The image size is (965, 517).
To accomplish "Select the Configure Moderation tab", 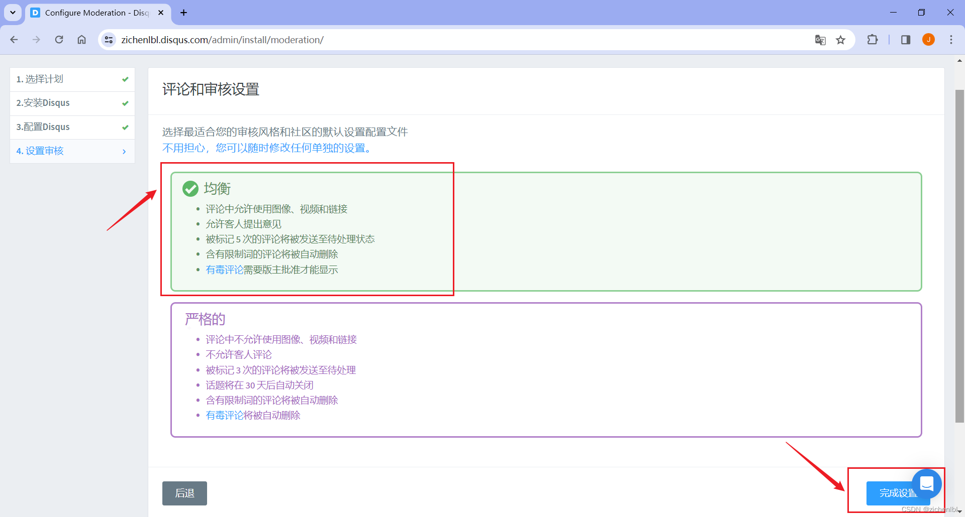I will 98,13.
